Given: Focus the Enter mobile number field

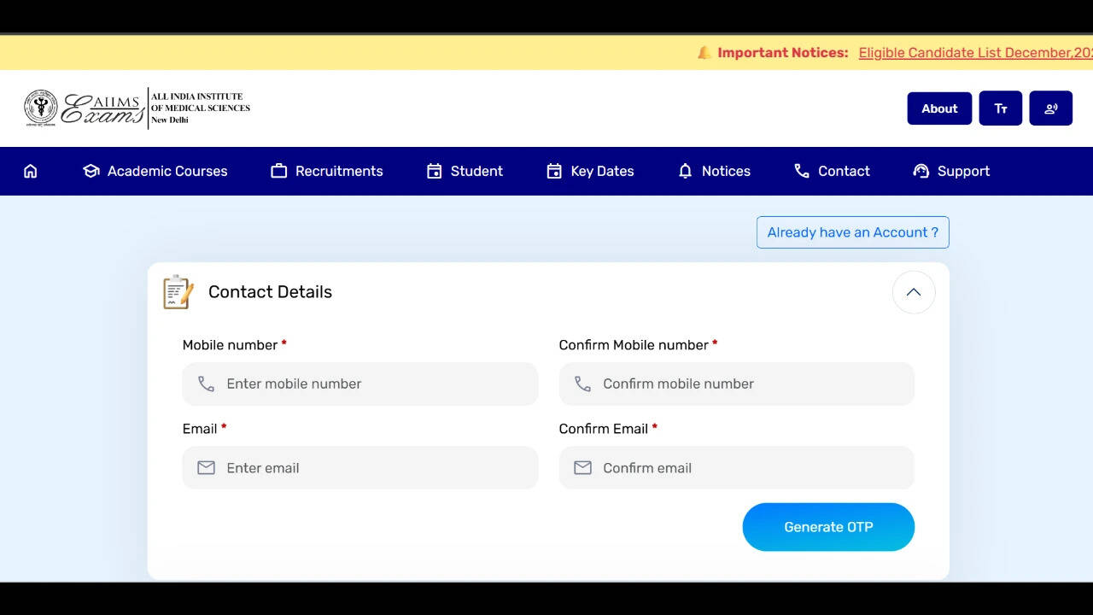Looking at the screenshot, I should coord(360,384).
